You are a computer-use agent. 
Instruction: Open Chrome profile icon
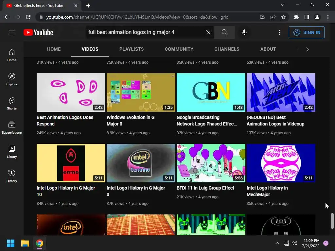coord(317,17)
